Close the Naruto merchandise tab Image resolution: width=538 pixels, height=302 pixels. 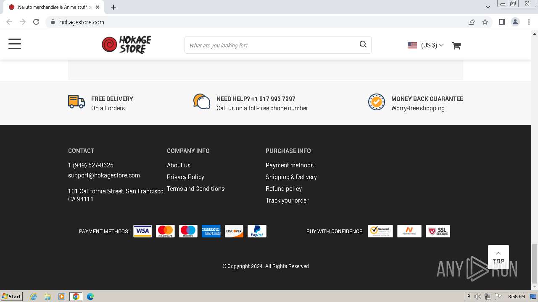(98, 7)
